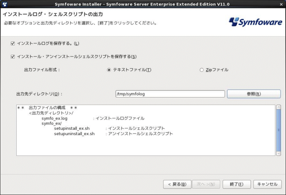Click the 終了(F) finish button

coord(237,184)
